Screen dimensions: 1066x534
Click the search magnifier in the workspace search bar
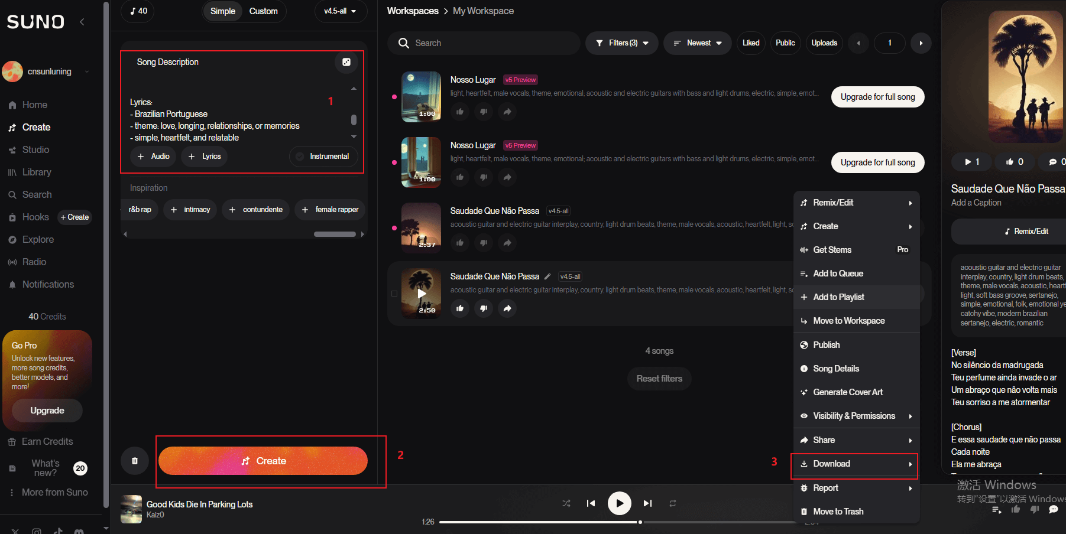tap(404, 43)
